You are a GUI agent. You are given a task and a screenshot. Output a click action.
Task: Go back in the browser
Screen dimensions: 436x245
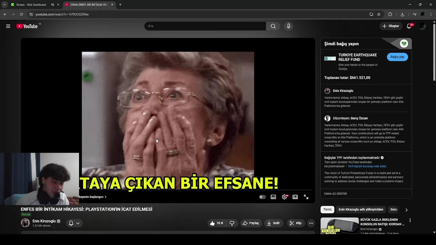point(5,14)
